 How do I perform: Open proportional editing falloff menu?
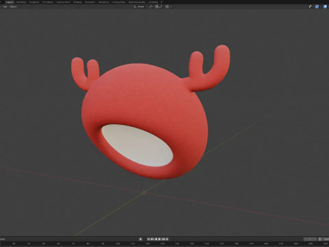pos(171,7)
